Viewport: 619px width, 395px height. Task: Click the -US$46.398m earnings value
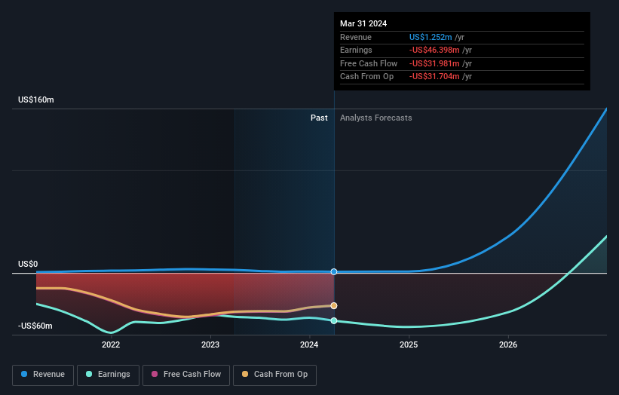tap(434, 50)
